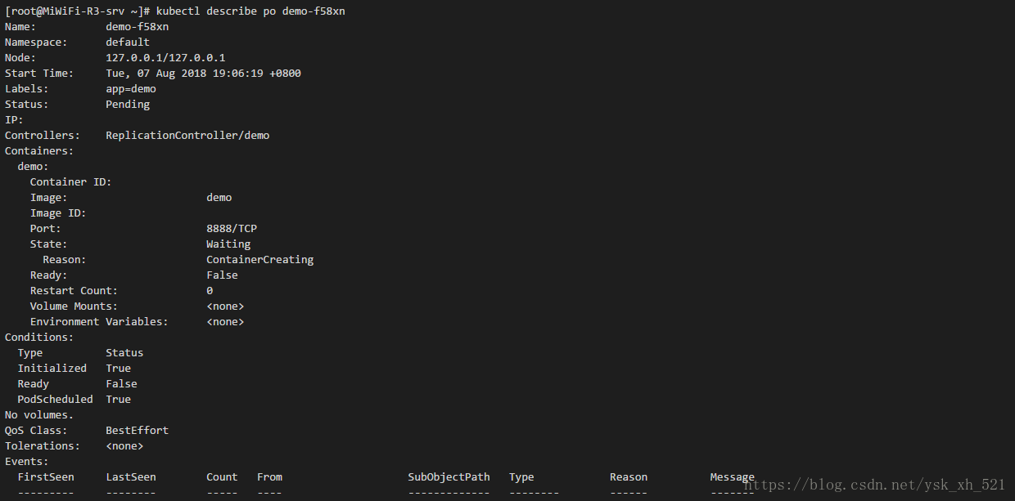Select the ReplicationController/demo controller value
Screen dimensions: 1015x501
point(187,135)
